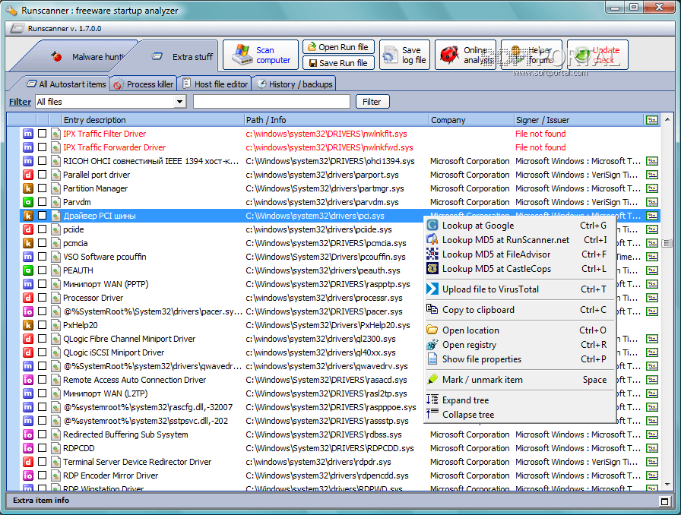The image size is (681, 515).
Task: Click the Save log file icon
Action: [x=390, y=55]
